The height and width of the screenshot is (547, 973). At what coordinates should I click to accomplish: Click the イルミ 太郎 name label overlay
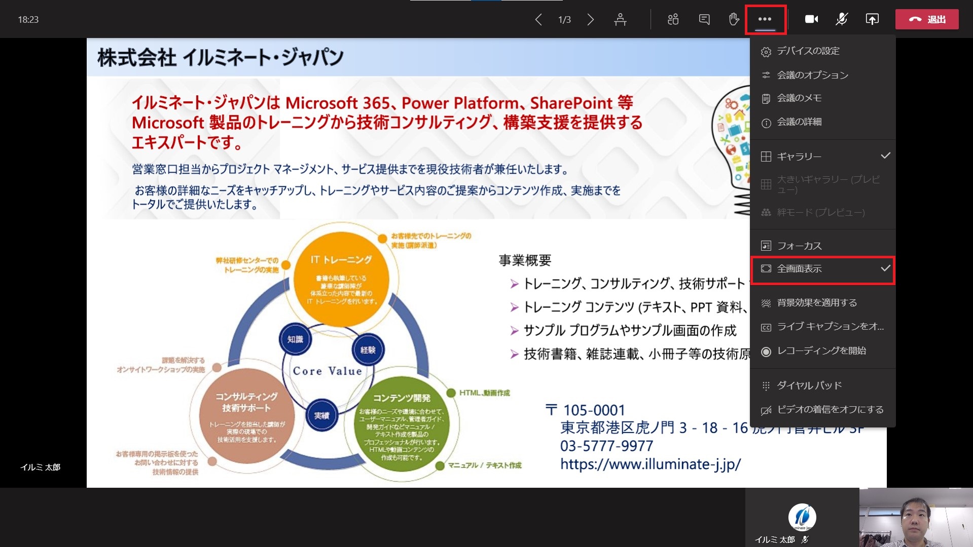point(40,467)
